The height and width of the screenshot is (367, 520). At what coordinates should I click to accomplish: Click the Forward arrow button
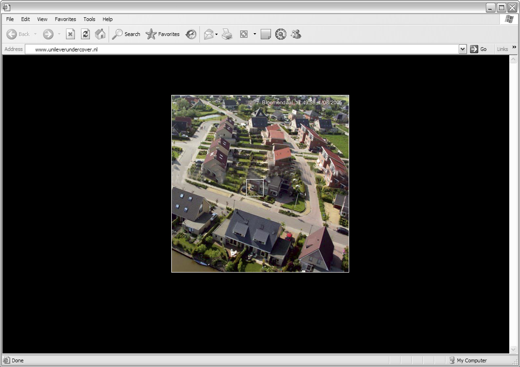(x=48, y=34)
